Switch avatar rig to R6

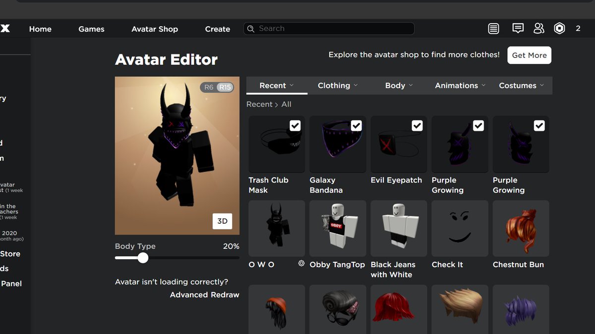coord(209,87)
